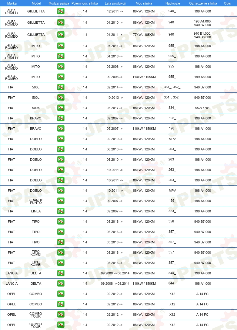Click the GRANDE PUNTO model cell
This screenshot has height=330, width=237.
[36, 201]
